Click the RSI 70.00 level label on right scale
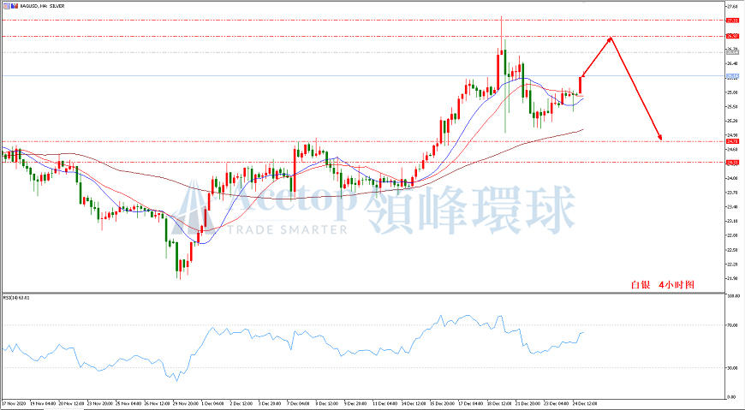 732,325
